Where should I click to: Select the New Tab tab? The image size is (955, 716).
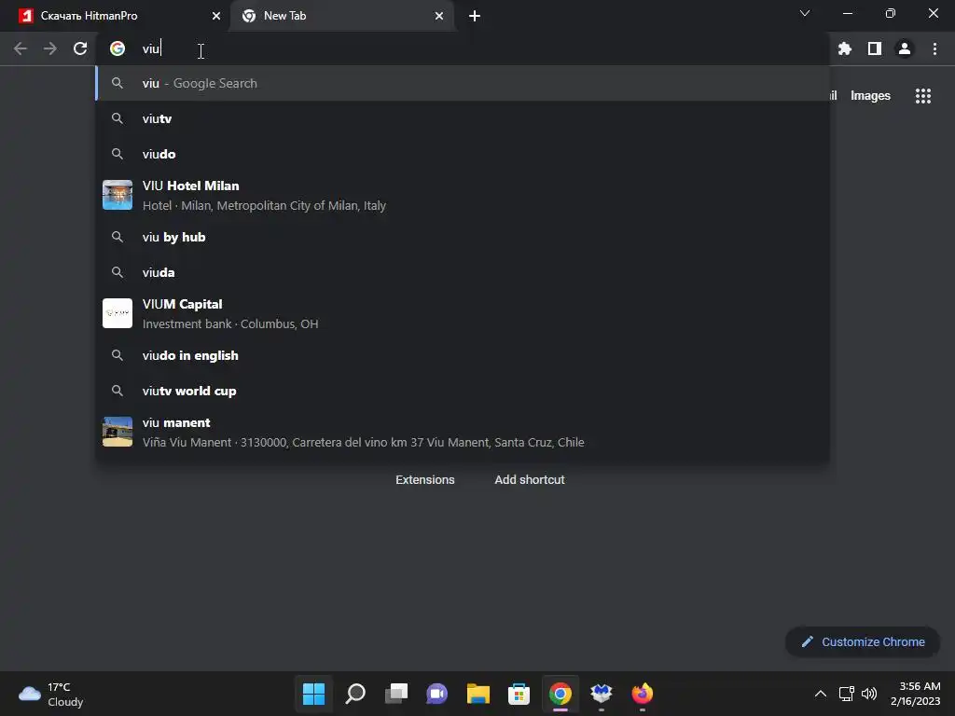tap(341, 16)
